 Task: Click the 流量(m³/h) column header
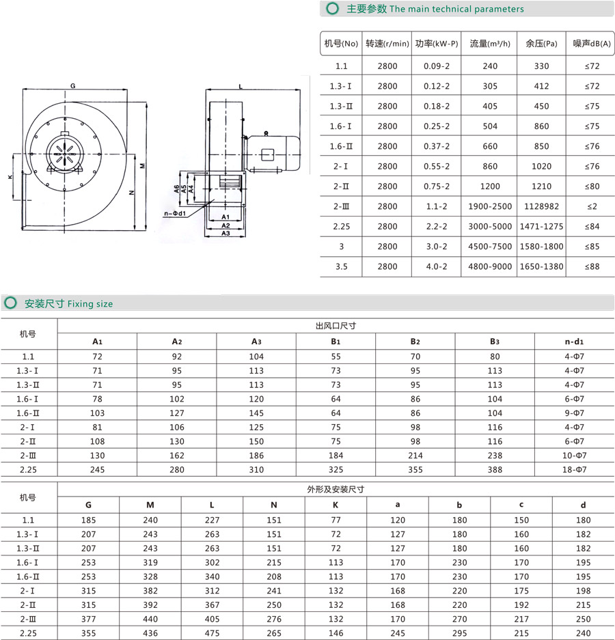tap(490, 44)
